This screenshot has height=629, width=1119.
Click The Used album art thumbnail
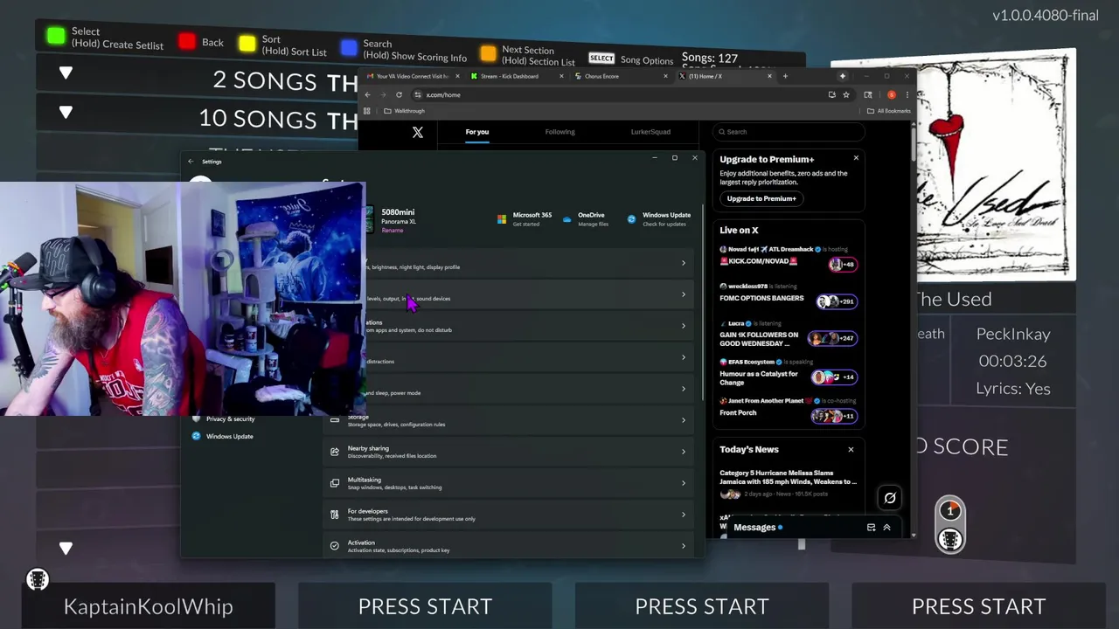[996, 165]
